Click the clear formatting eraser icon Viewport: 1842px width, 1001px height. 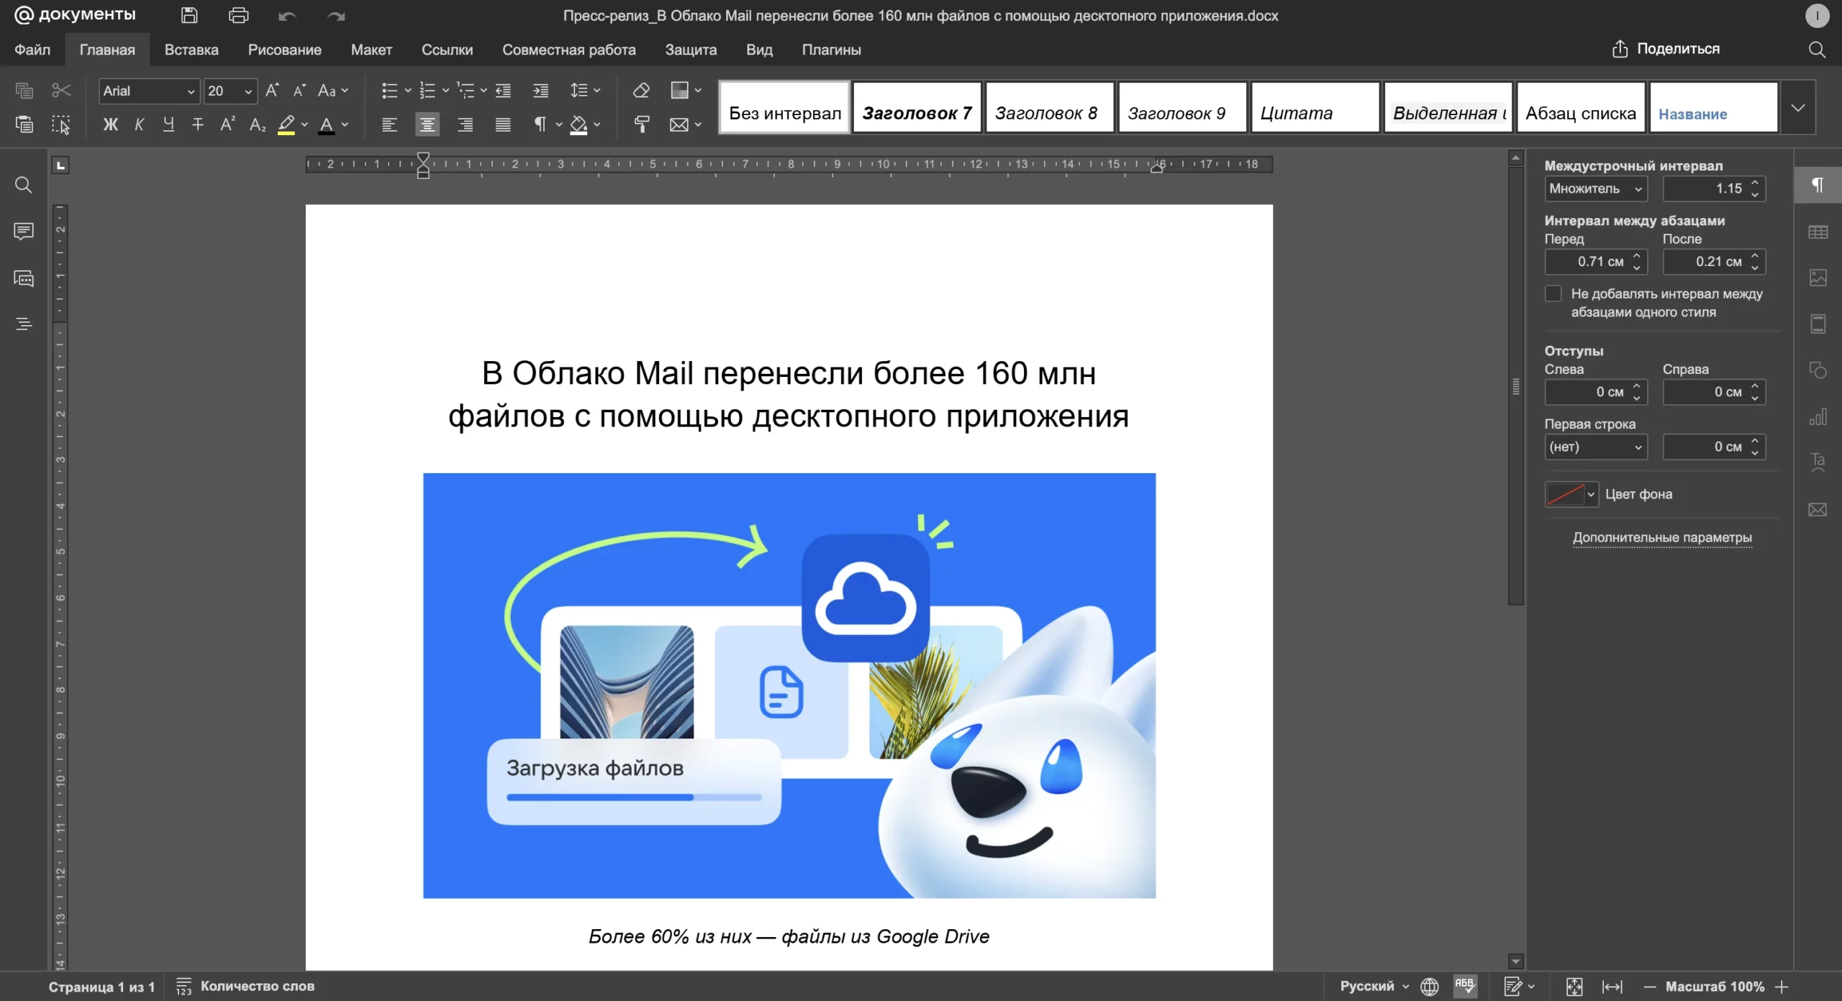click(641, 91)
